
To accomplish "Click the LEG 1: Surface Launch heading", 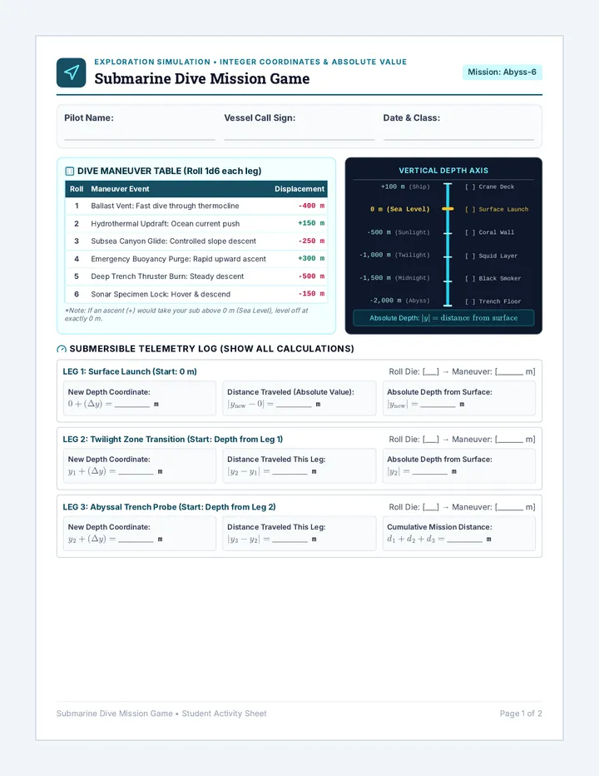I will point(130,371).
